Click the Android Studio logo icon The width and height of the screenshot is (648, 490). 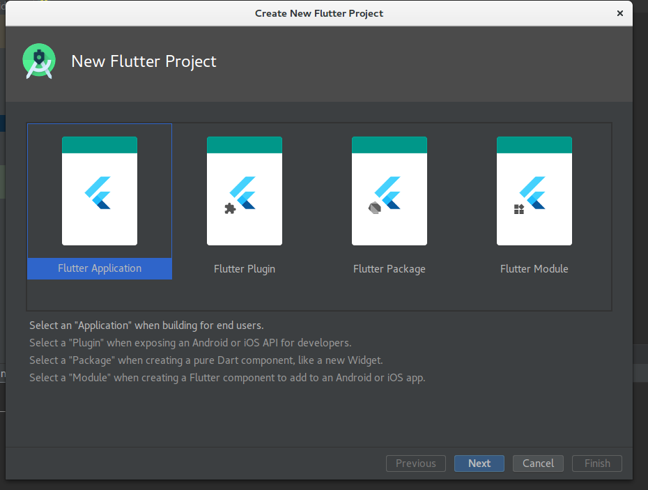pos(39,61)
